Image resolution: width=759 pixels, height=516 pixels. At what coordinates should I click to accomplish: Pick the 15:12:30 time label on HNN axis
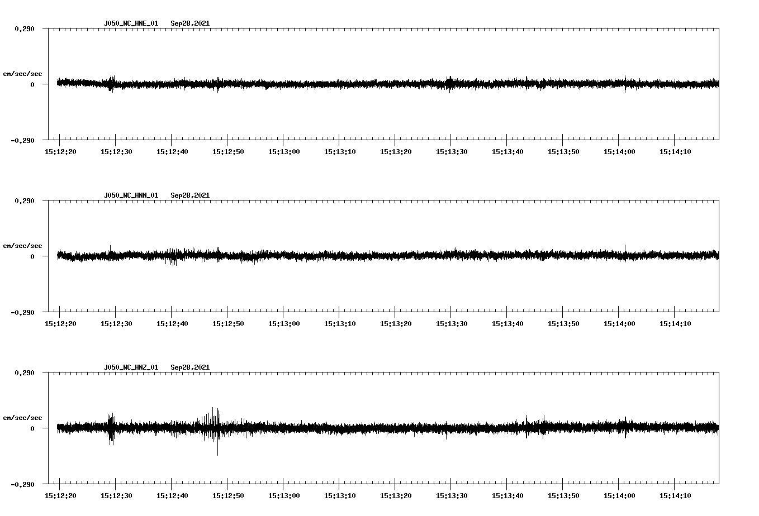point(116,324)
